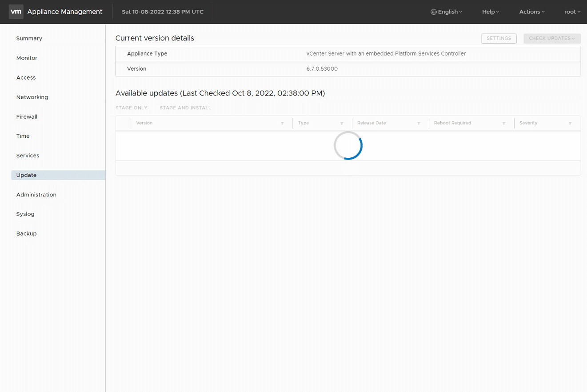Sort by the Type column header
This screenshot has width=587, height=392.
click(303, 123)
